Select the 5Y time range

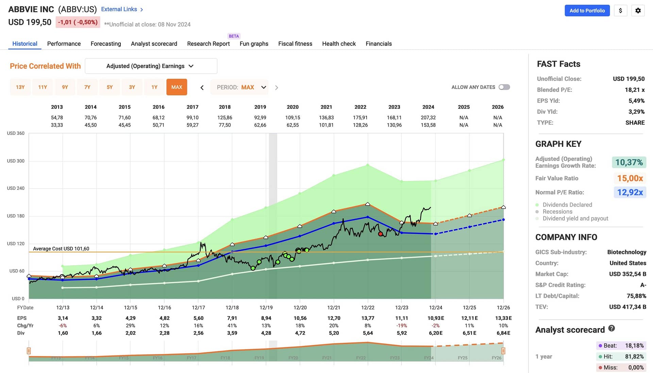pos(110,87)
